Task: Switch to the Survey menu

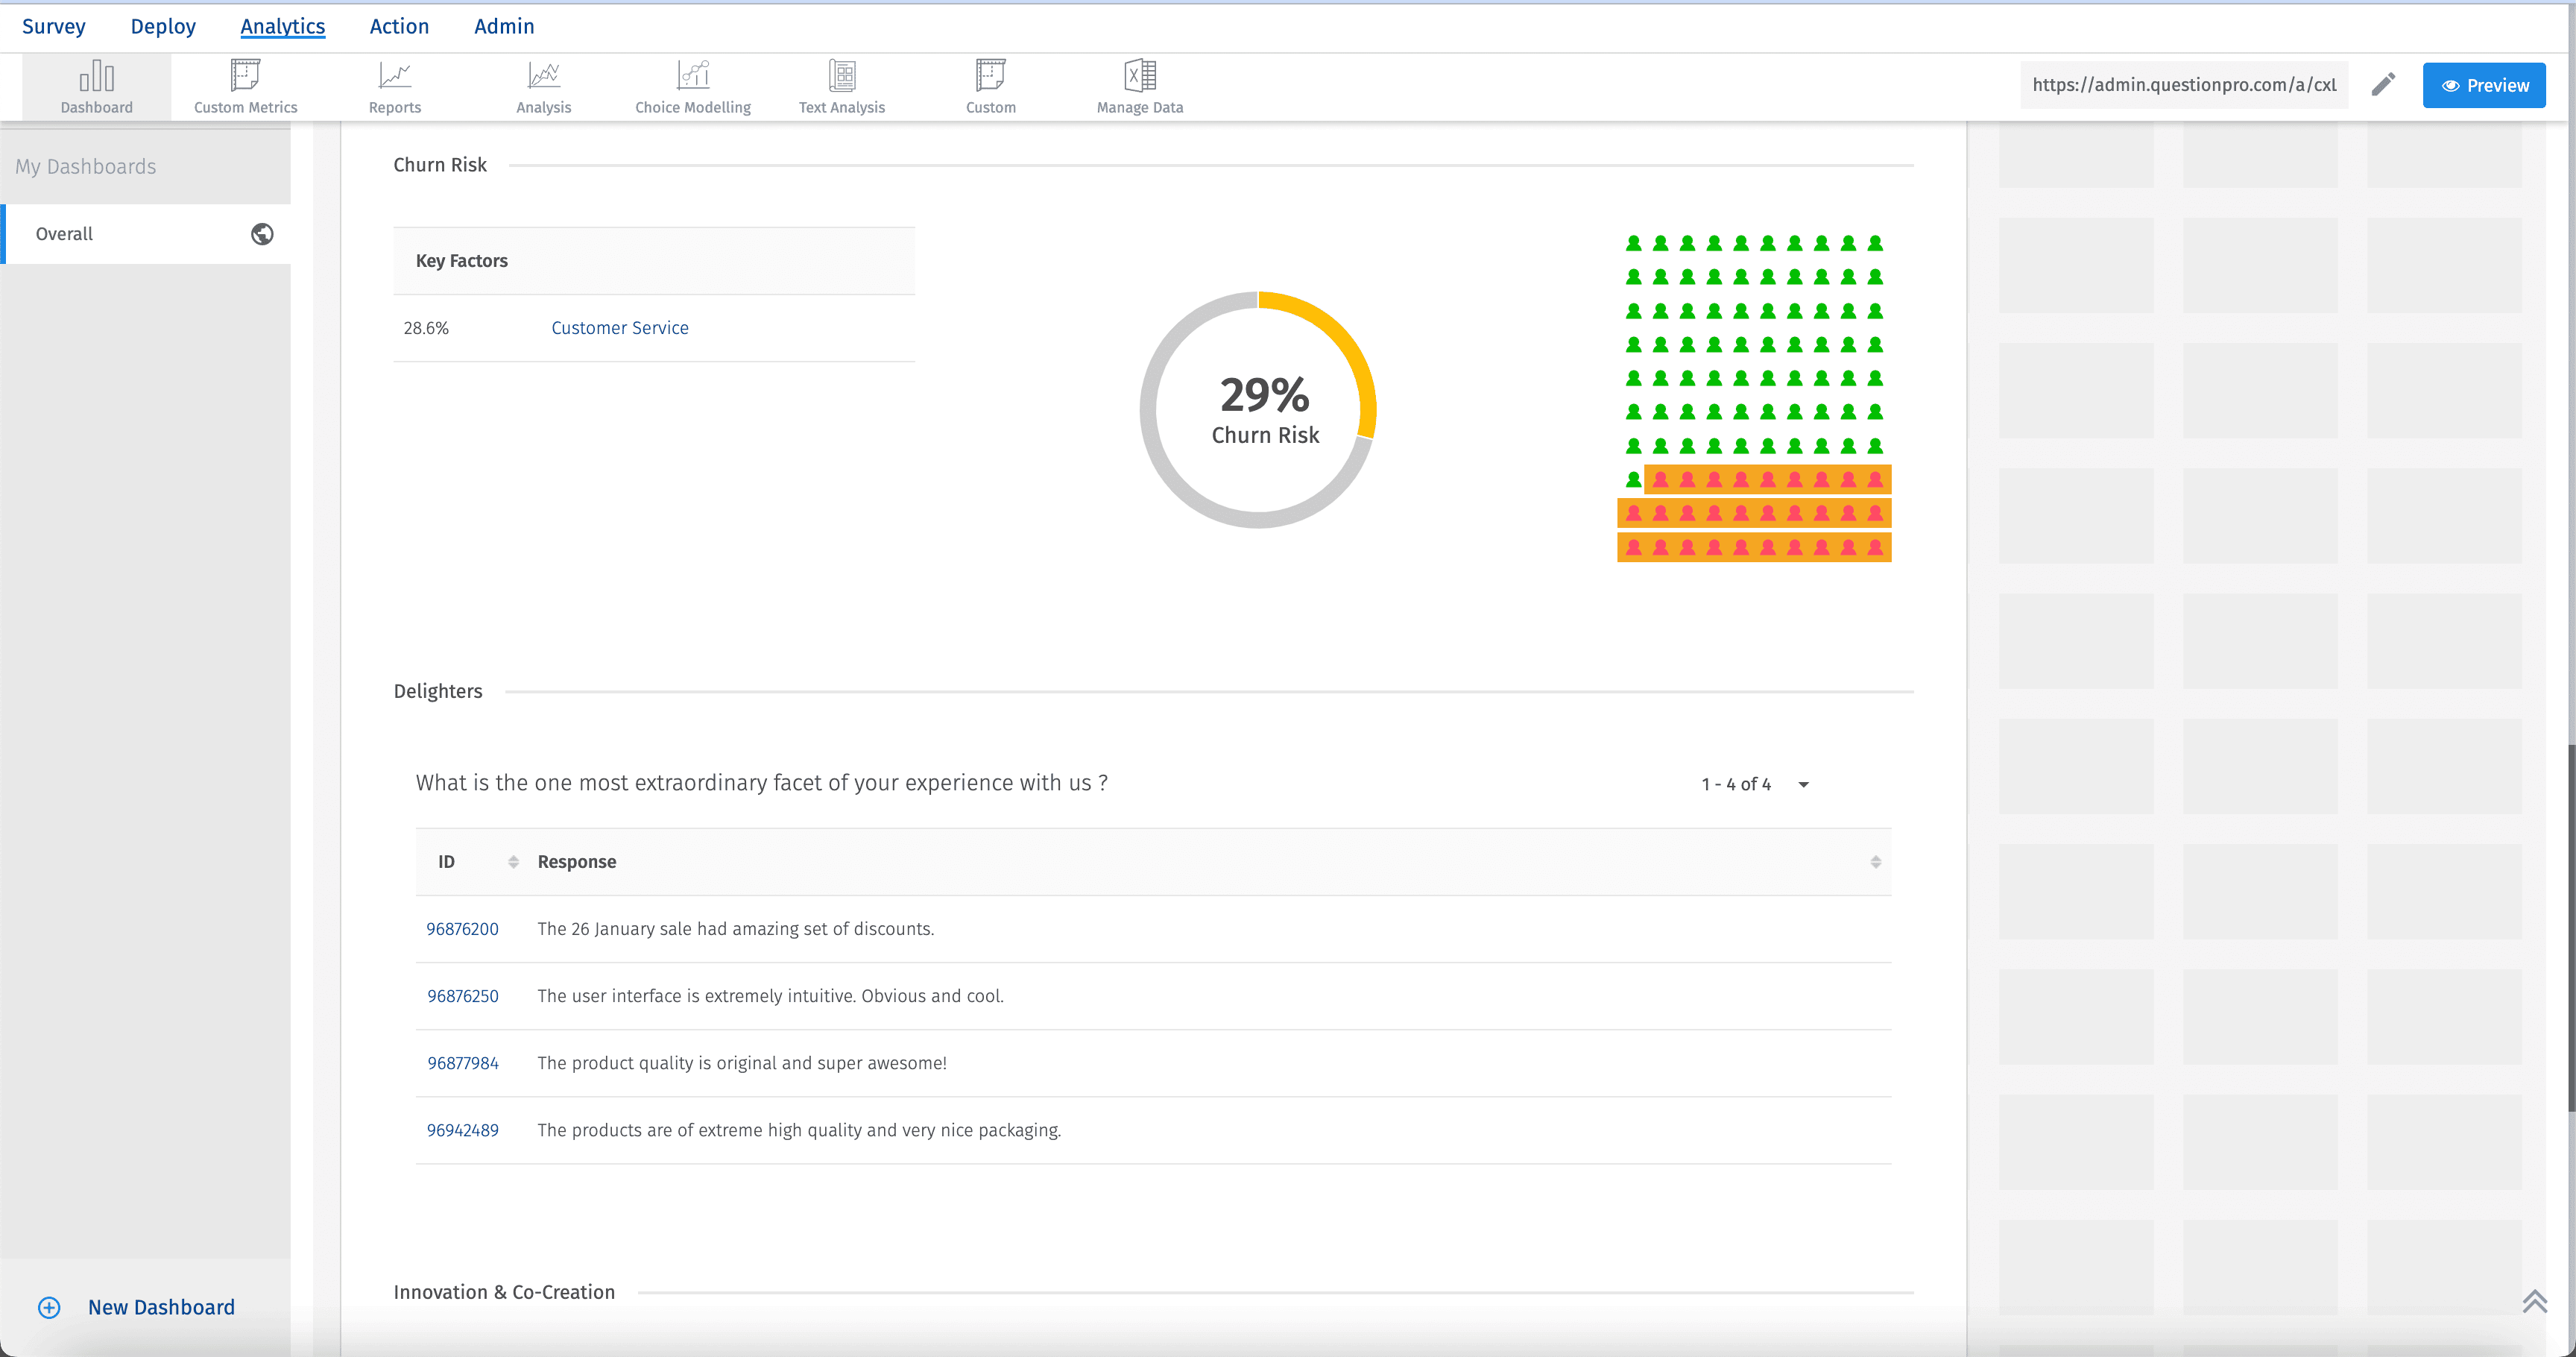Action: pyautogui.click(x=54, y=27)
